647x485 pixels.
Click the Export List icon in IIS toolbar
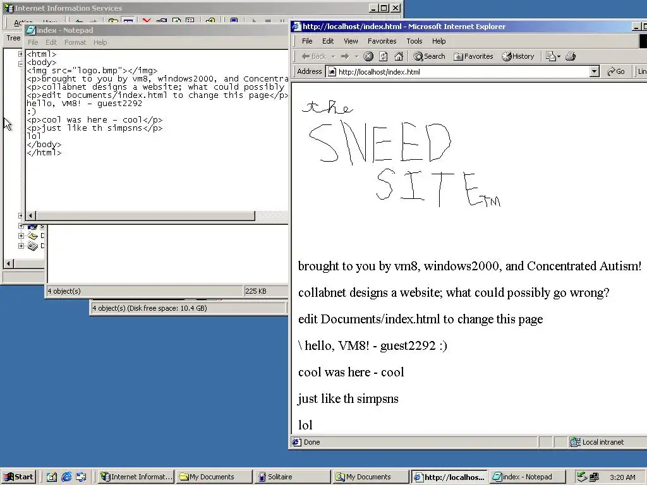point(190,21)
